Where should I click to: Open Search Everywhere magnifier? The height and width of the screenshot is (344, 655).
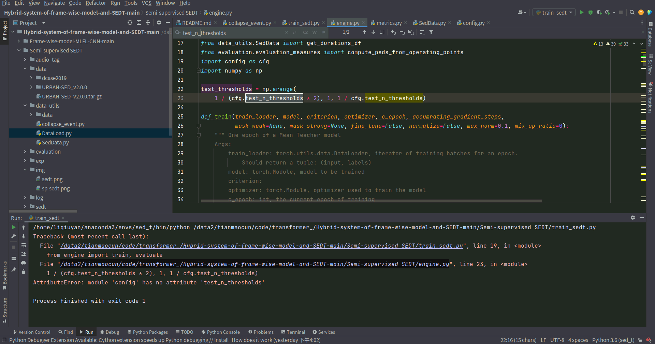pyautogui.click(x=632, y=12)
